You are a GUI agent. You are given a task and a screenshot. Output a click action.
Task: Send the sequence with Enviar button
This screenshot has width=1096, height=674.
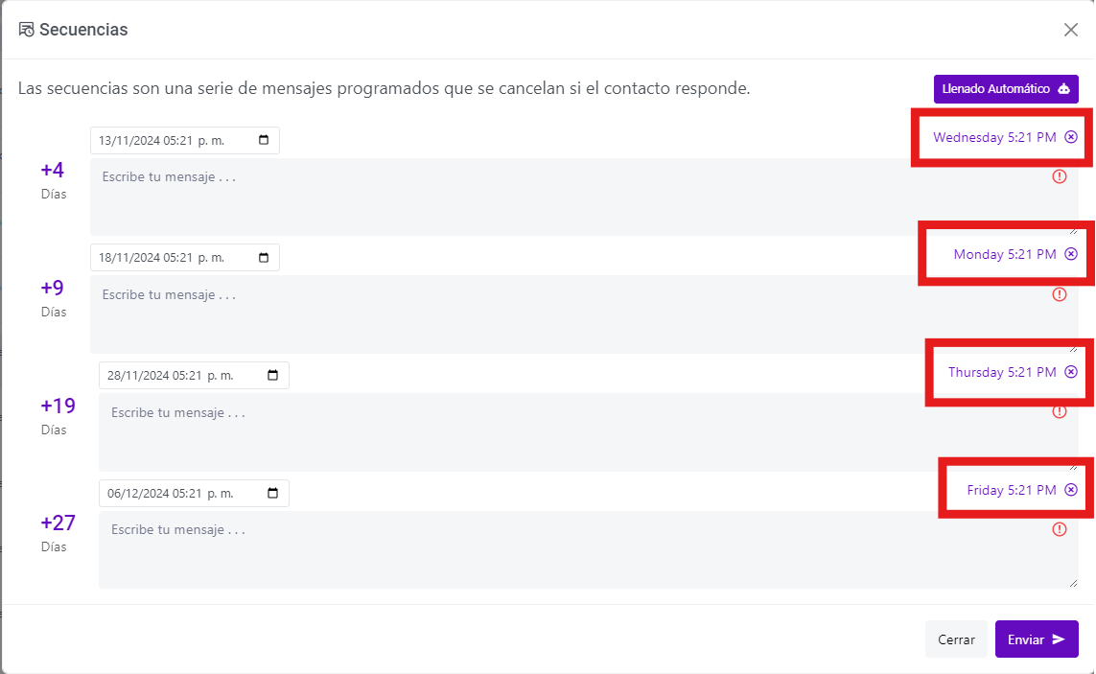click(x=1037, y=639)
